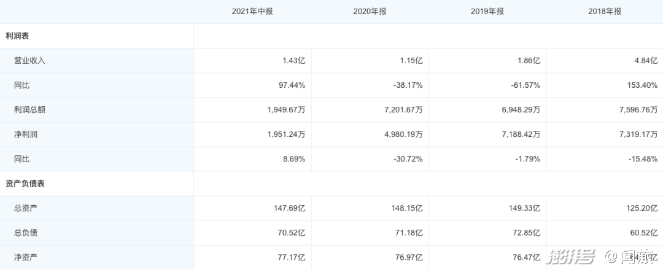
Task: Click the 总资产 row label
Action: pos(26,208)
